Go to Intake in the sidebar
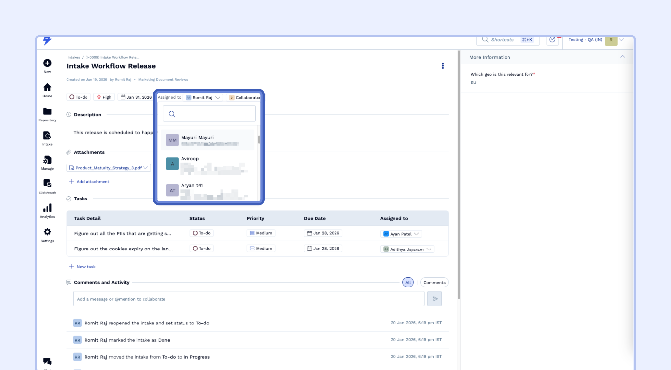671x370 pixels. point(47,136)
